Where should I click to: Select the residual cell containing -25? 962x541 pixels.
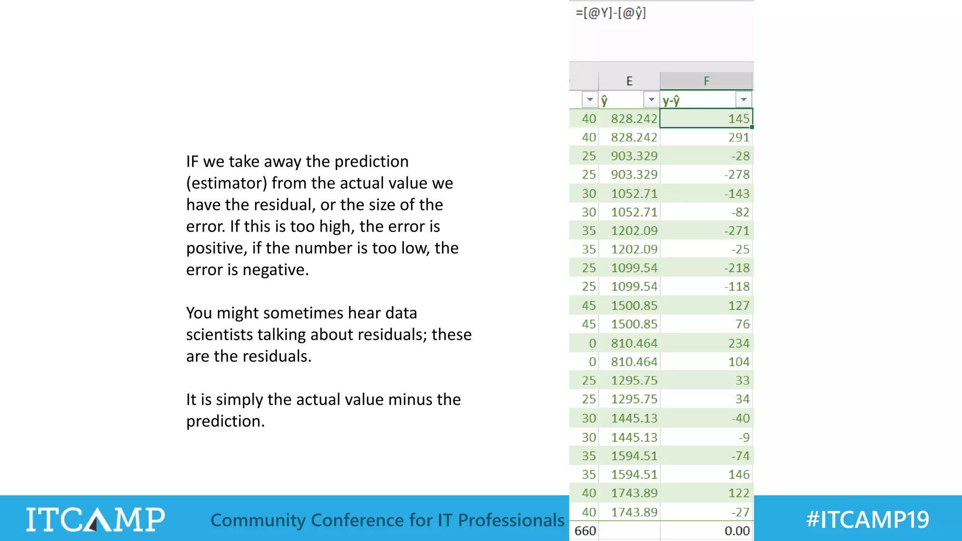point(706,249)
